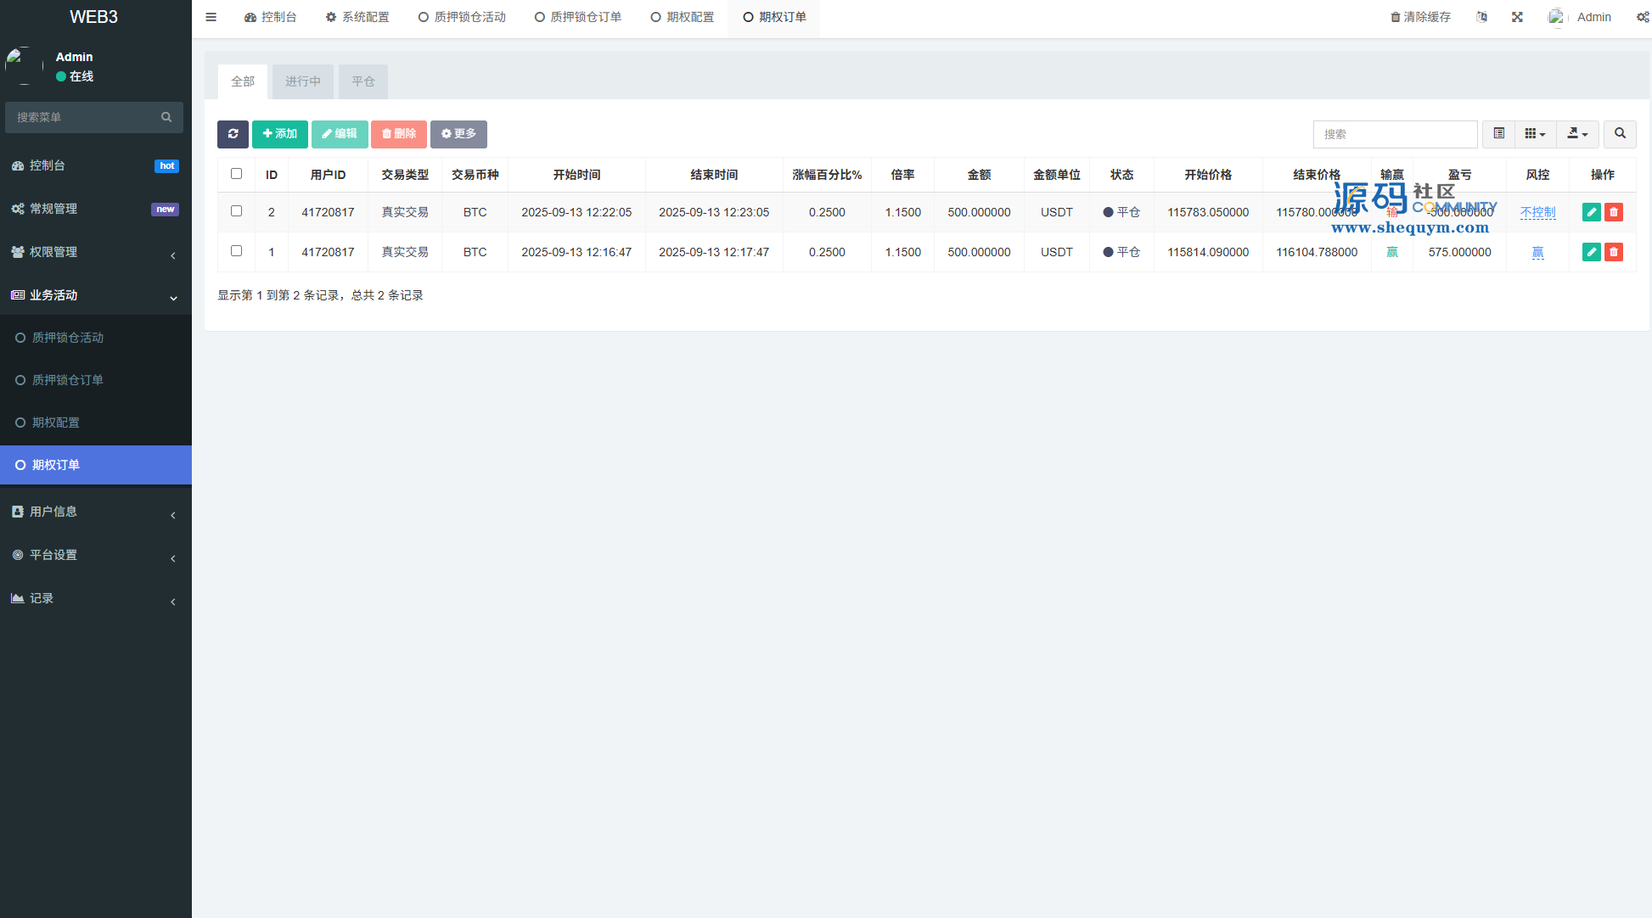Open the columns grid dropdown
This screenshot has height=918, width=1652.
[1535, 134]
